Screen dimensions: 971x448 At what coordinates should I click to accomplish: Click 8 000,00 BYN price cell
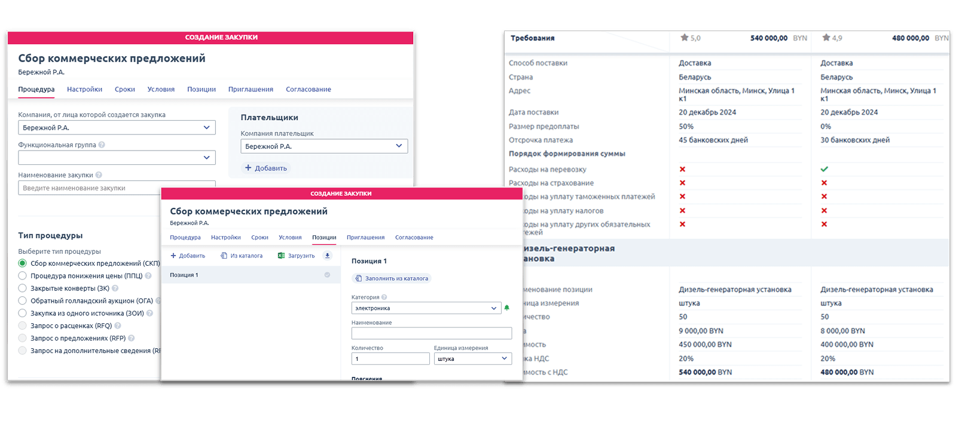pyautogui.click(x=842, y=331)
